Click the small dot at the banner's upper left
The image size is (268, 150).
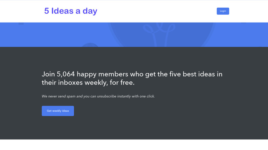coord(21,24)
